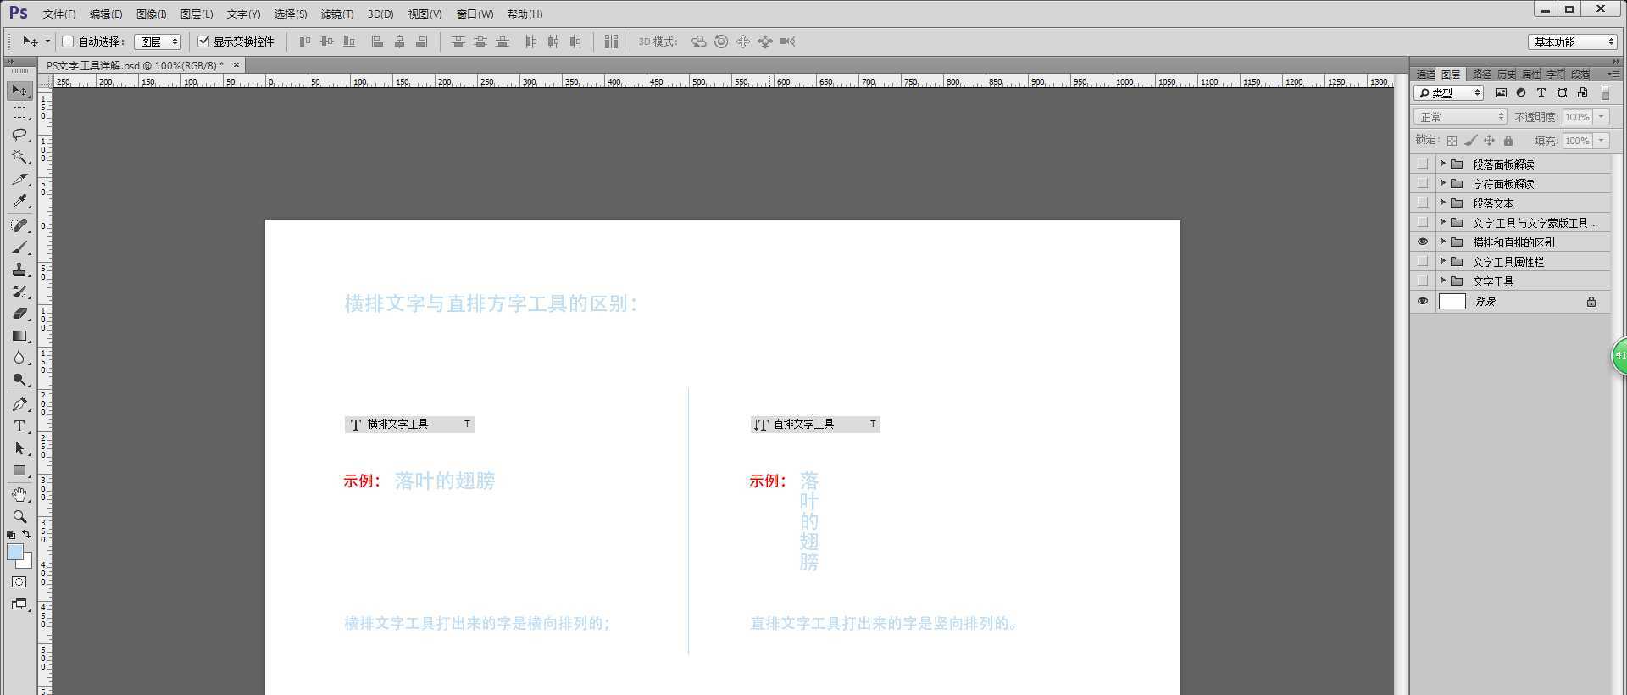This screenshot has height=695, width=1627.
Task: Switch to the 通道 panel tab
Action: click(x=1425, y=75)
